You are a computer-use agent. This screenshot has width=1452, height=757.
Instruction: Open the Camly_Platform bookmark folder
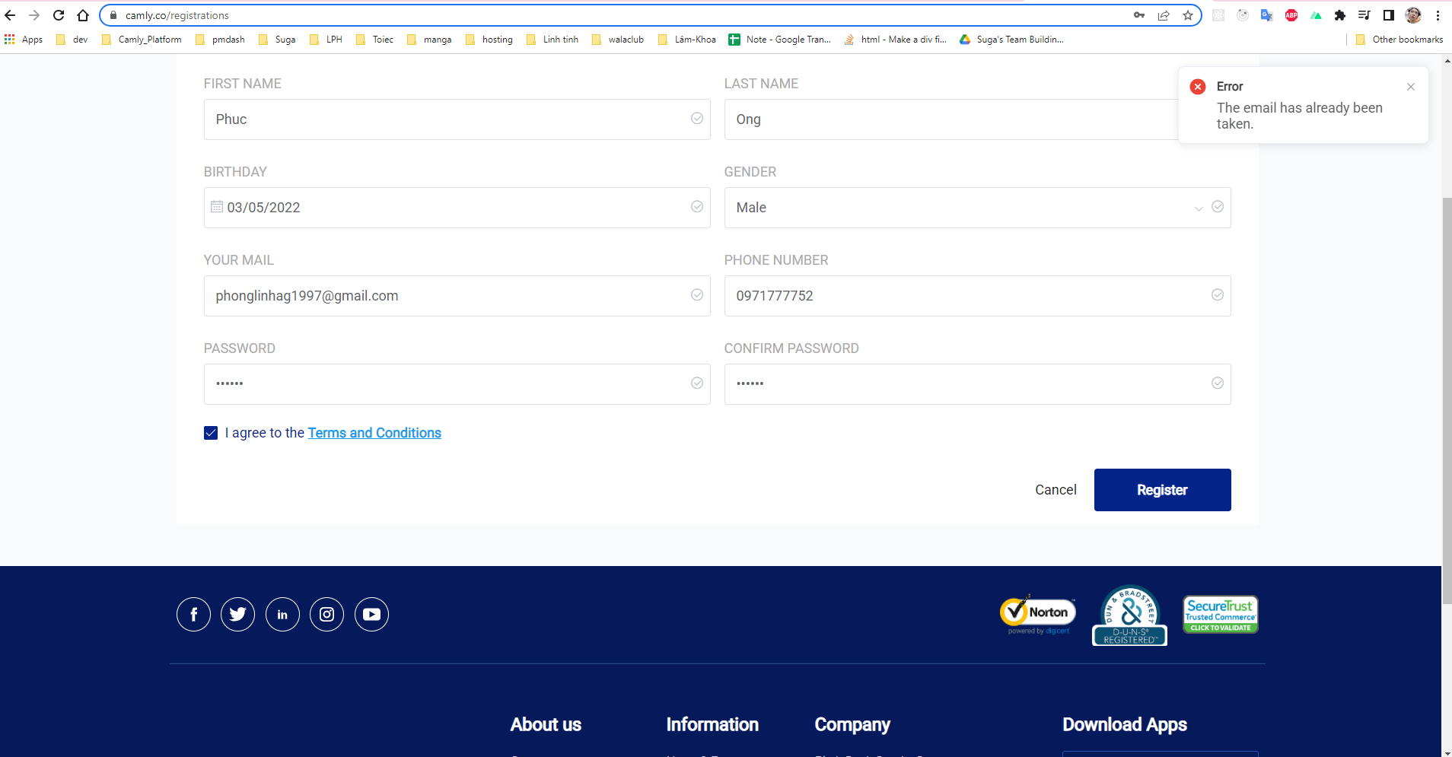142,40
